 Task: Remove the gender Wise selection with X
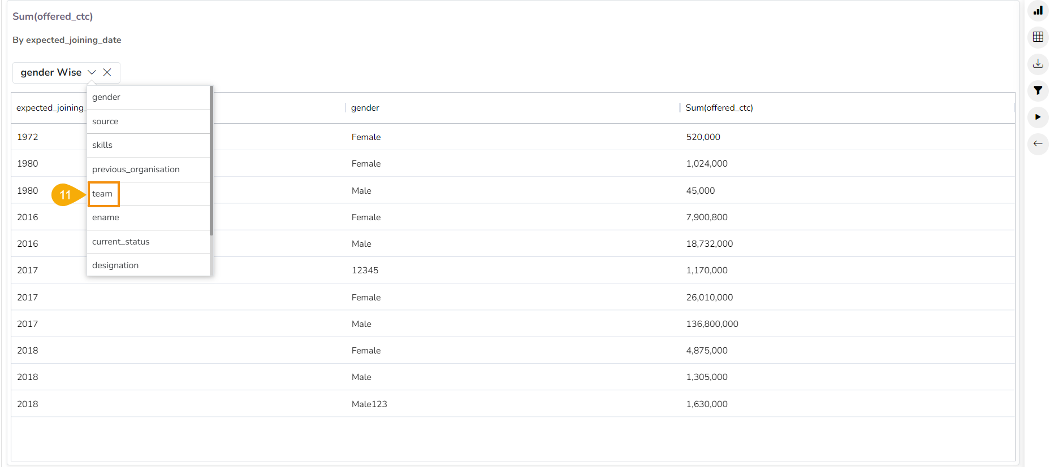click(x=107, y=72)
